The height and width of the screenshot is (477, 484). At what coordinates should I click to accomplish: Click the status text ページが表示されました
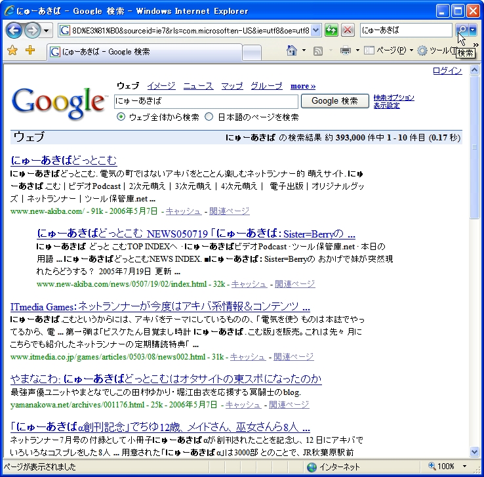click(x=39, y=467)
